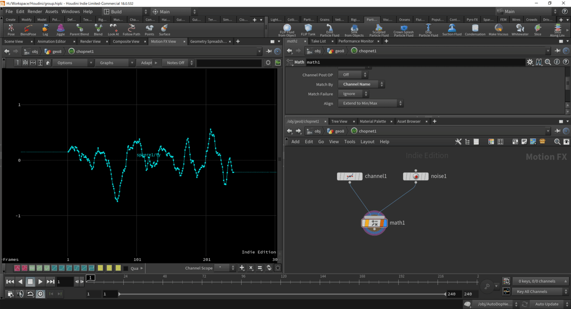This screenshot has width=571, height=309.
Task: Open Match By Channel Name dropdown
Action: click(361, 84)
